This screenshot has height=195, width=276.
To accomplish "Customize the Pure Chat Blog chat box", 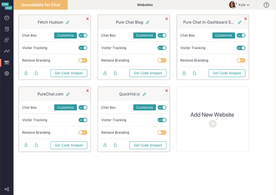I will [x=145, y=36].
